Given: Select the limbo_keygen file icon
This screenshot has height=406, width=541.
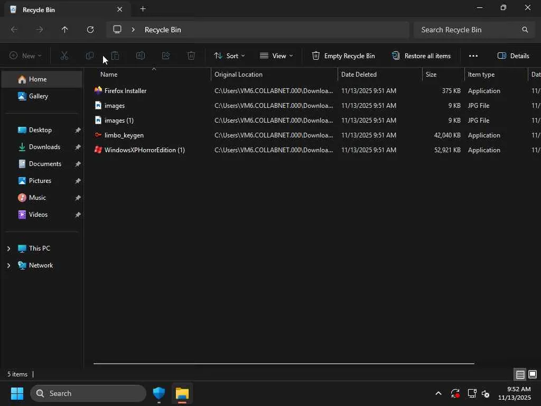Looking at the screenshot, I should pos(98,135).
